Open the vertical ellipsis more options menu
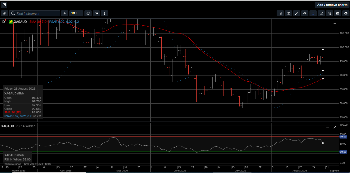This screenshot has height=173, width=350. [104, 13]
